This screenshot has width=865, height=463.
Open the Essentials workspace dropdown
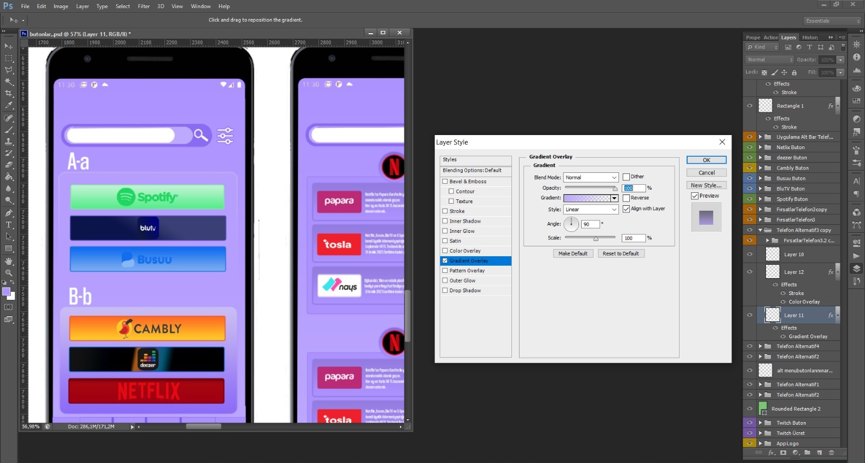[x=831, y=21]
